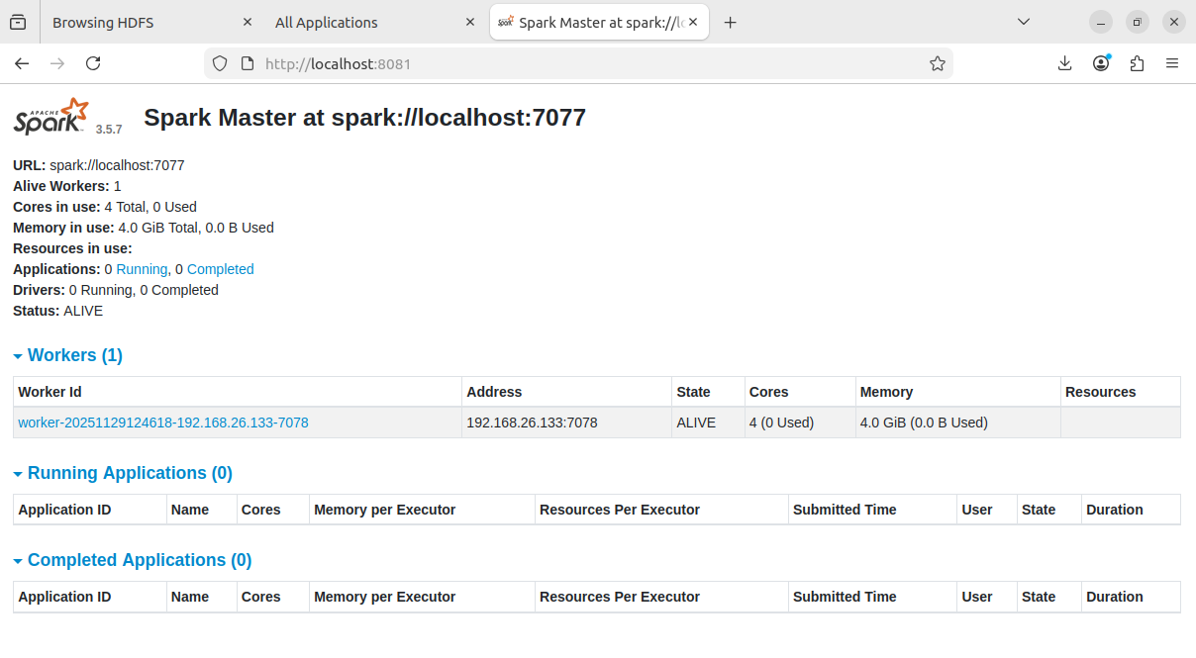Click the Completed applications link
The width and height of the screenshot is (1196, 658).
(x=220, y=269)
